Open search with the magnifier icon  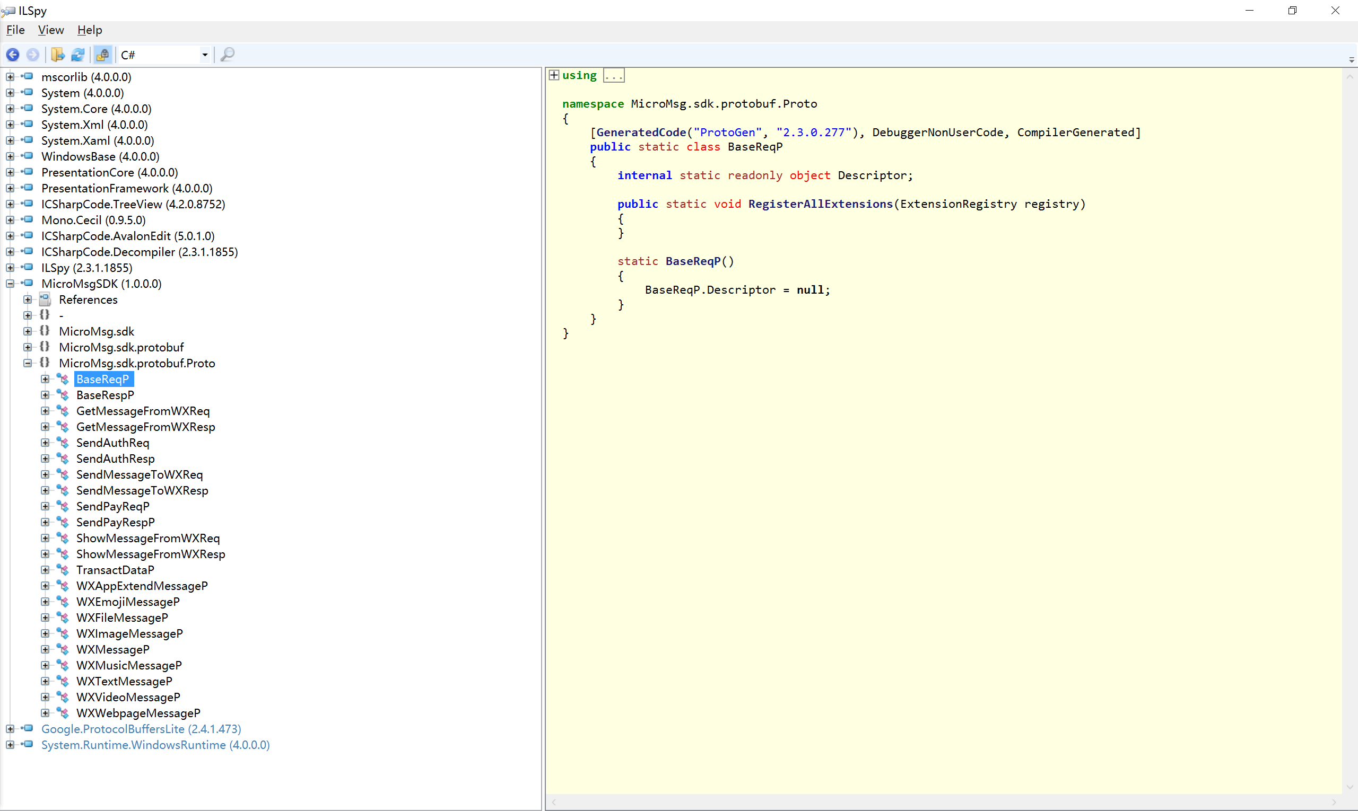click(228, 55)
